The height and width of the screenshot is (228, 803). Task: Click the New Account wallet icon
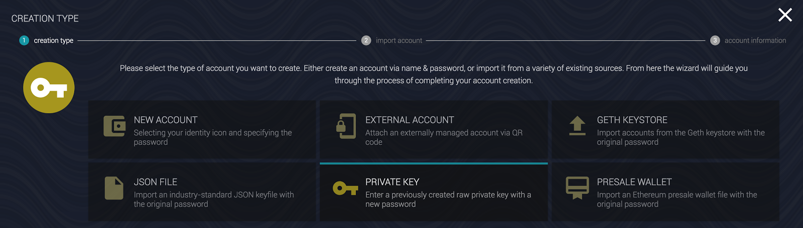pos(114,126)
